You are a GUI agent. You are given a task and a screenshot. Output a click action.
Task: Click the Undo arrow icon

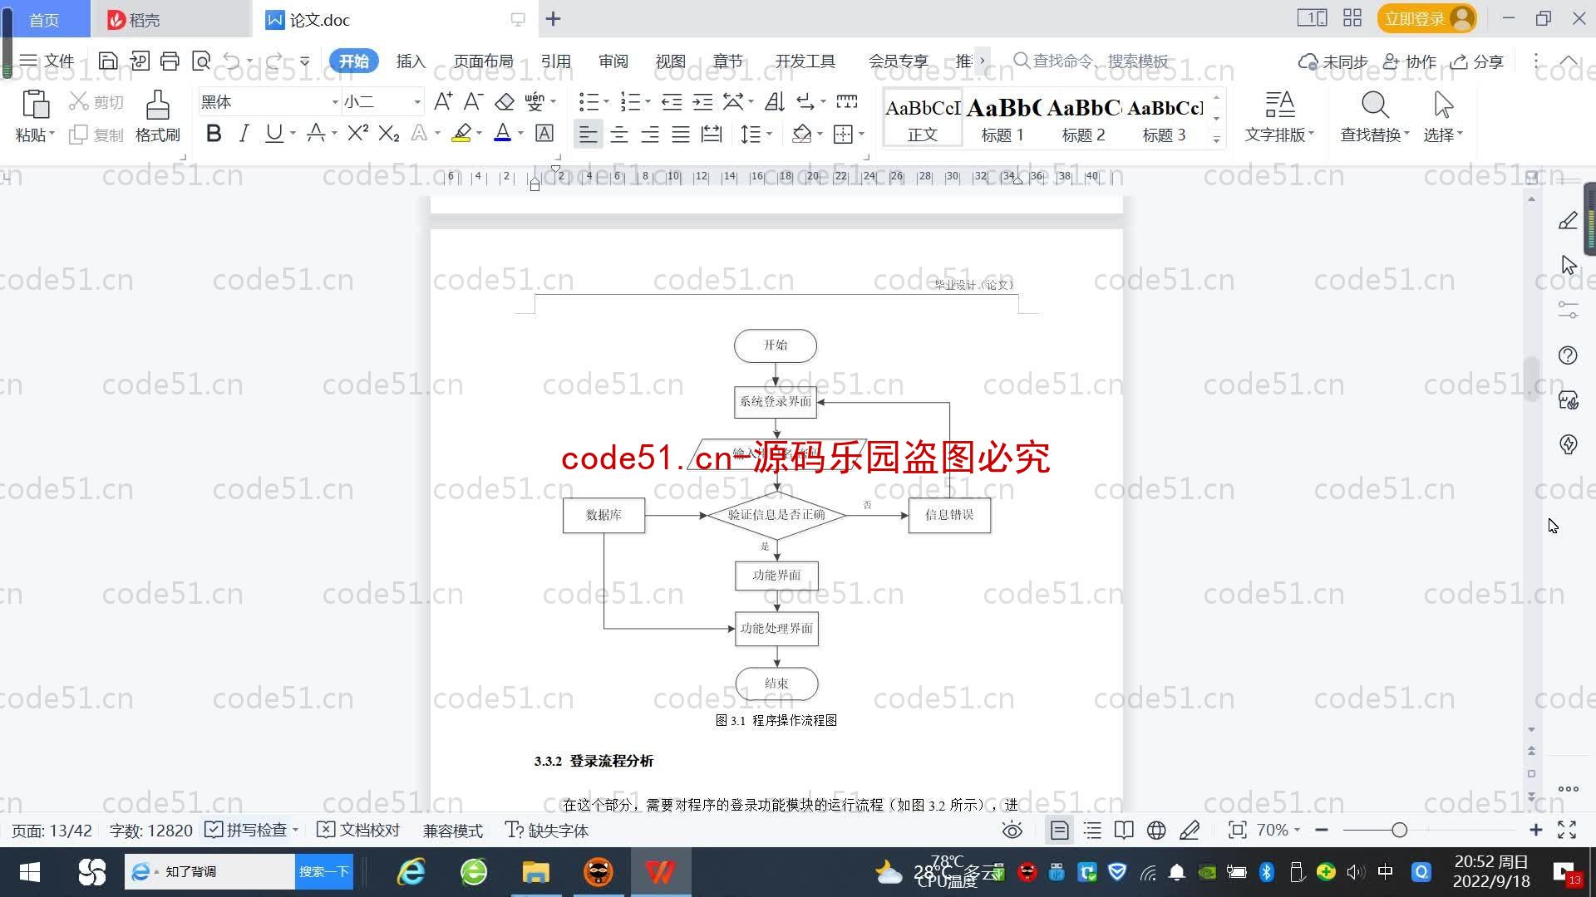coord(232,61)
